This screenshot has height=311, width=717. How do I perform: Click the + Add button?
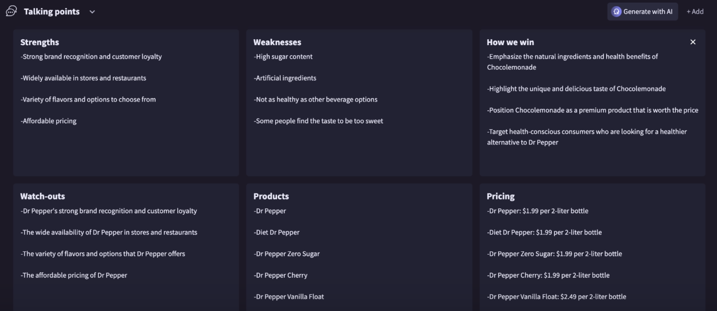click(695, 11)
